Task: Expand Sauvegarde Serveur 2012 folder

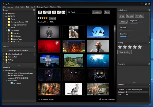Action: (x=6, y=22)
